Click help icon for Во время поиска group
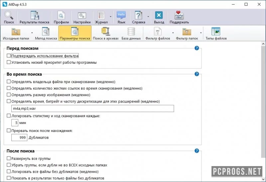 point(197,74)
